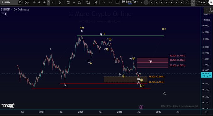Select the pink Fibonacci retracement zone

tap(153, 63)
